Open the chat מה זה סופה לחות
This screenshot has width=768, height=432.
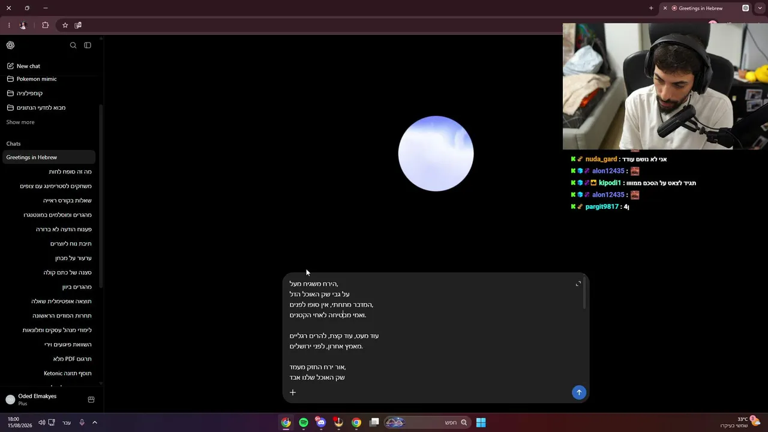click(x=48, y=172)
